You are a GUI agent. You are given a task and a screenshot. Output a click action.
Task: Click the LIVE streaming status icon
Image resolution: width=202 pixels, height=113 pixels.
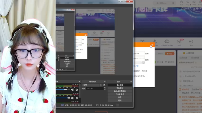click(x=62, y=105)
